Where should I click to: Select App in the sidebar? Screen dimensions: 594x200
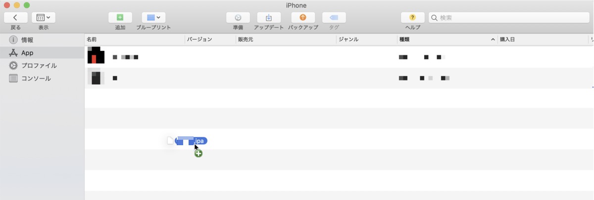(42, 53)
